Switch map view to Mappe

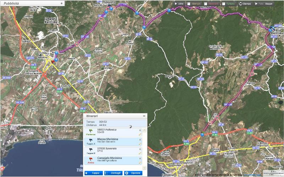click(x=269, y=4)
